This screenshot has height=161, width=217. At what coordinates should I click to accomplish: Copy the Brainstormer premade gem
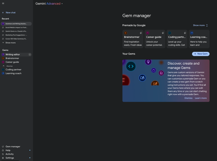[141, 33]
